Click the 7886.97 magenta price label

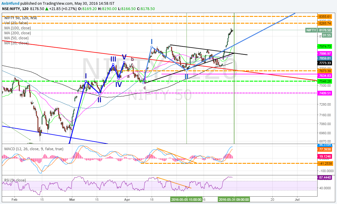pos(325,54)
